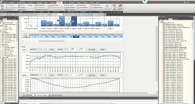Click the Search button for Result 2

click(103, 75)
